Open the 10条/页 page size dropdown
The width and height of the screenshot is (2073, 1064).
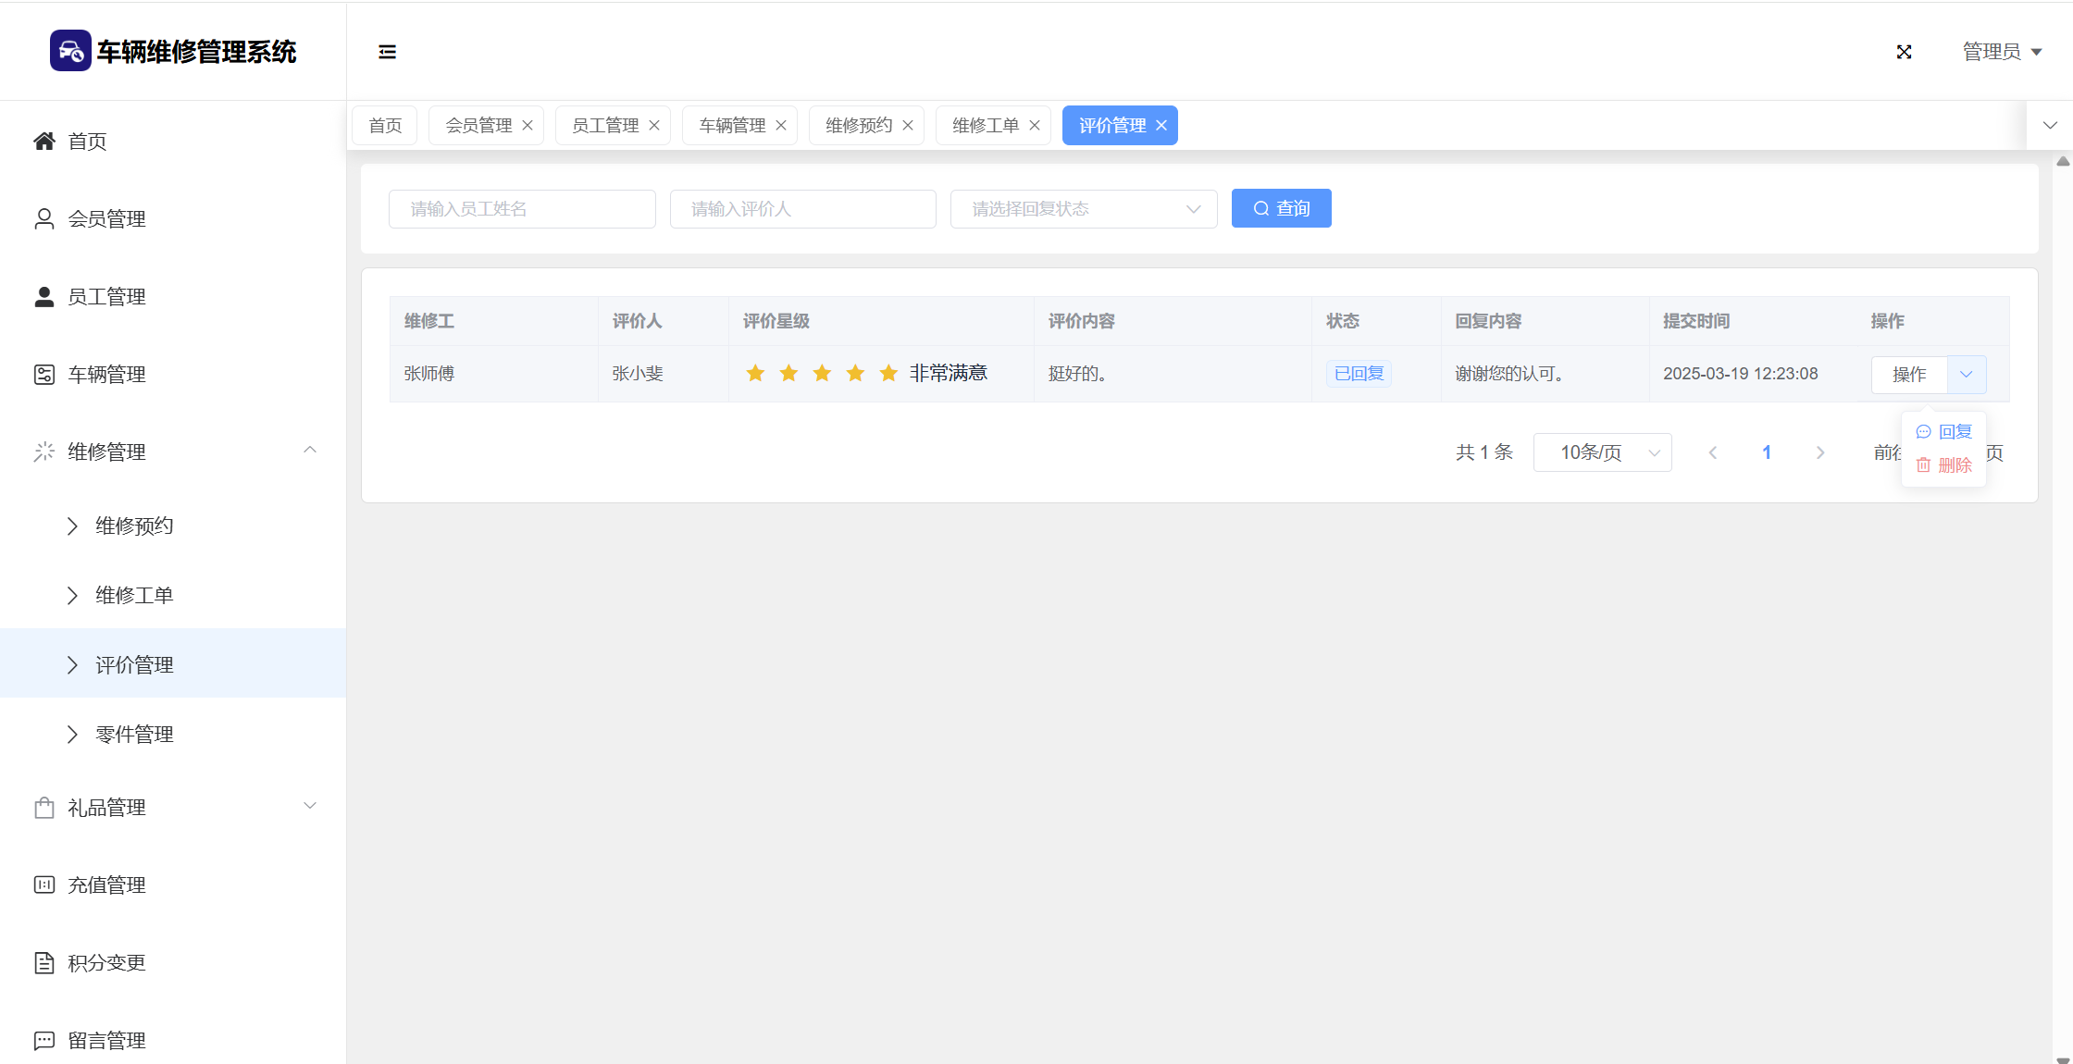click(1602, 452)
